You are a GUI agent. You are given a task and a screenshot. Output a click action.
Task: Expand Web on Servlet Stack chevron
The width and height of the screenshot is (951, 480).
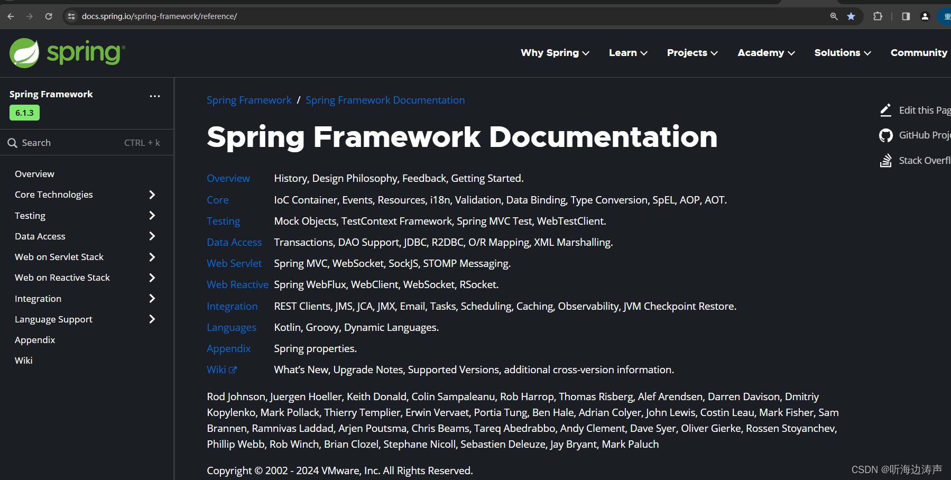[x=152, y=257]
